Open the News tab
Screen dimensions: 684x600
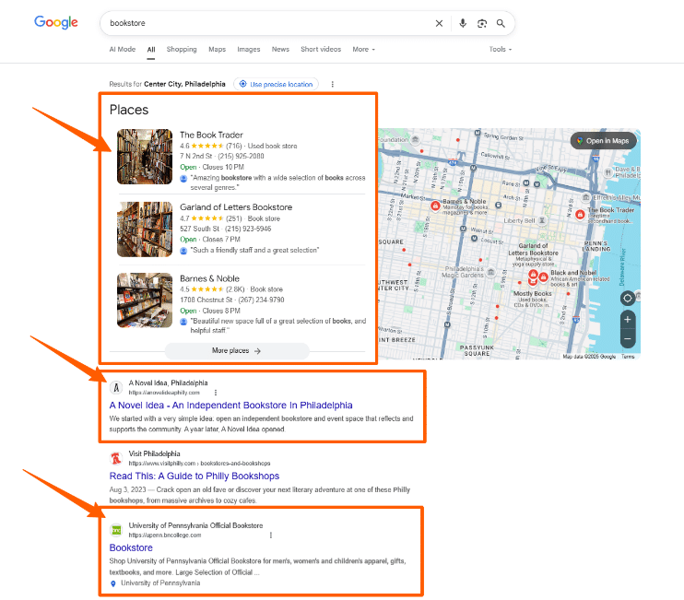pyautogui.click(x=280, y=49)
